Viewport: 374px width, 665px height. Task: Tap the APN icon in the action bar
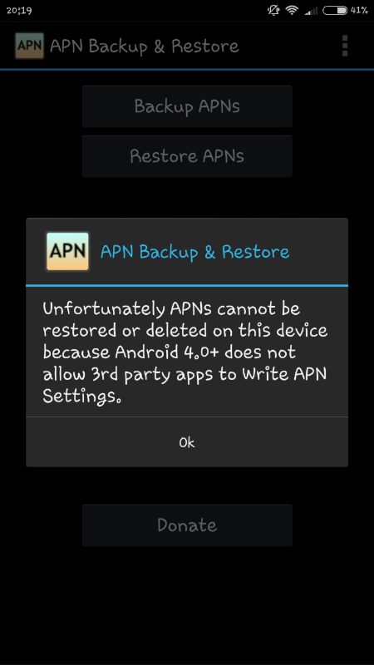(30, 46)
